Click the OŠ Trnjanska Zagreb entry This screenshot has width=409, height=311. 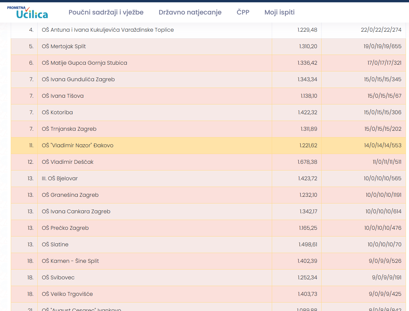[69, 129]
